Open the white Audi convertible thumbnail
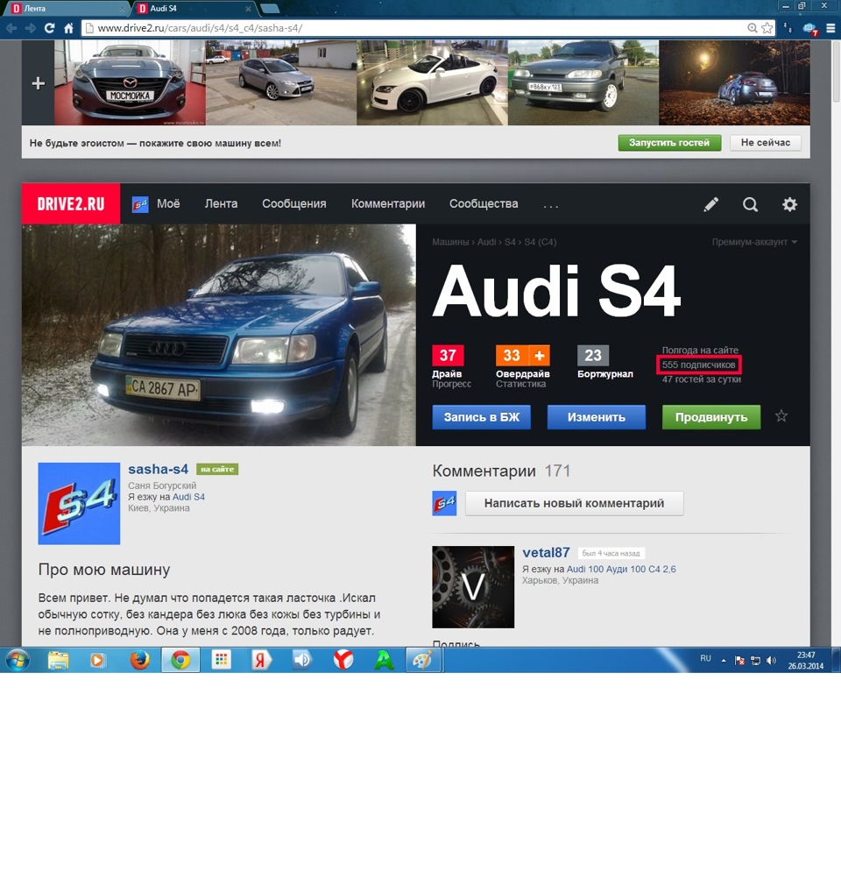841x893 pixels. pyautogui.click(x=432, y=82)
